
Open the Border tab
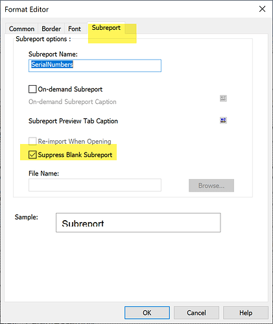[51, 29]
